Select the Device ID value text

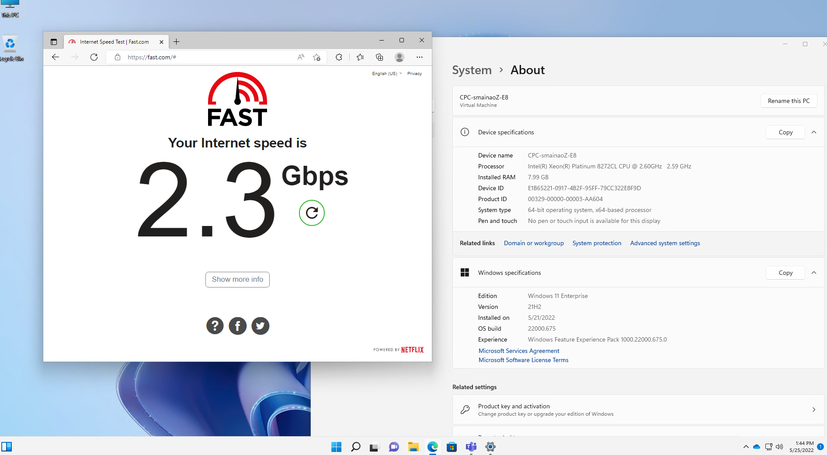[x=584, y=188]
